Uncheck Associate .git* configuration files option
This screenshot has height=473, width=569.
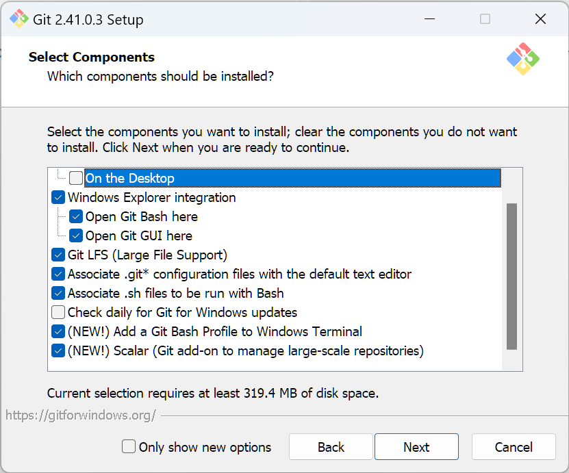59,274
